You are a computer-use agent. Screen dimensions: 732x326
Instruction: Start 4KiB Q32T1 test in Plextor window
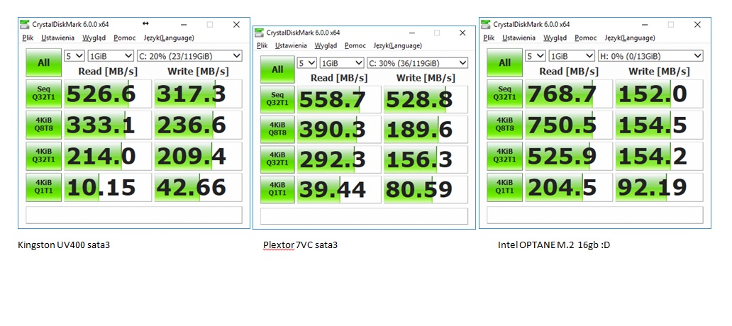point(277,159)
